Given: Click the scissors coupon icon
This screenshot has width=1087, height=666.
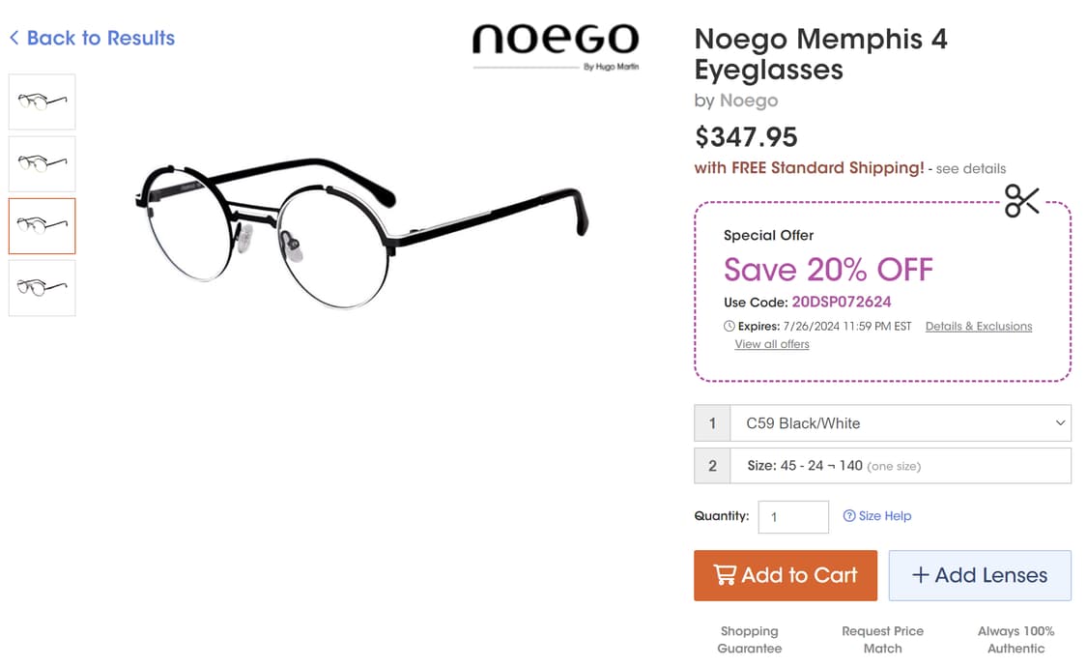Looking at the screenshot, I should coord(1021,200).
